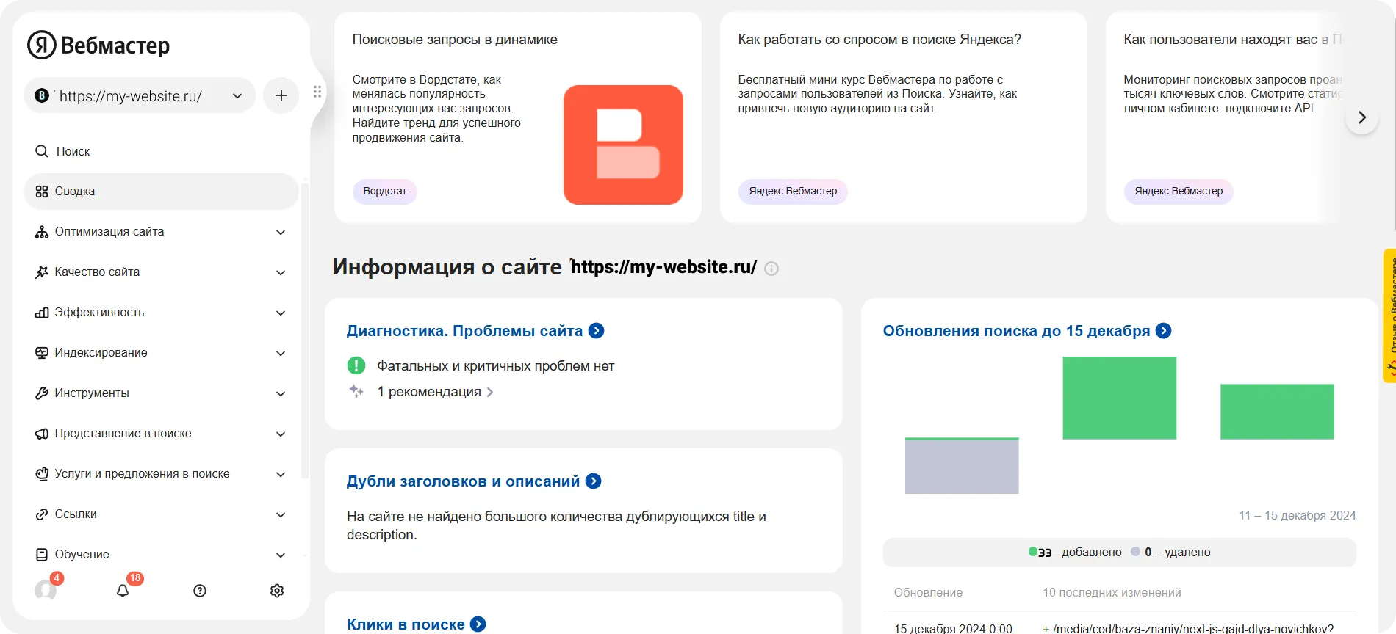The width and height of the screenshot is (1396, 634).
Task: Click Яндекс Вебмастер tag on the мониторинг card
Action: tap(1179, 192)
